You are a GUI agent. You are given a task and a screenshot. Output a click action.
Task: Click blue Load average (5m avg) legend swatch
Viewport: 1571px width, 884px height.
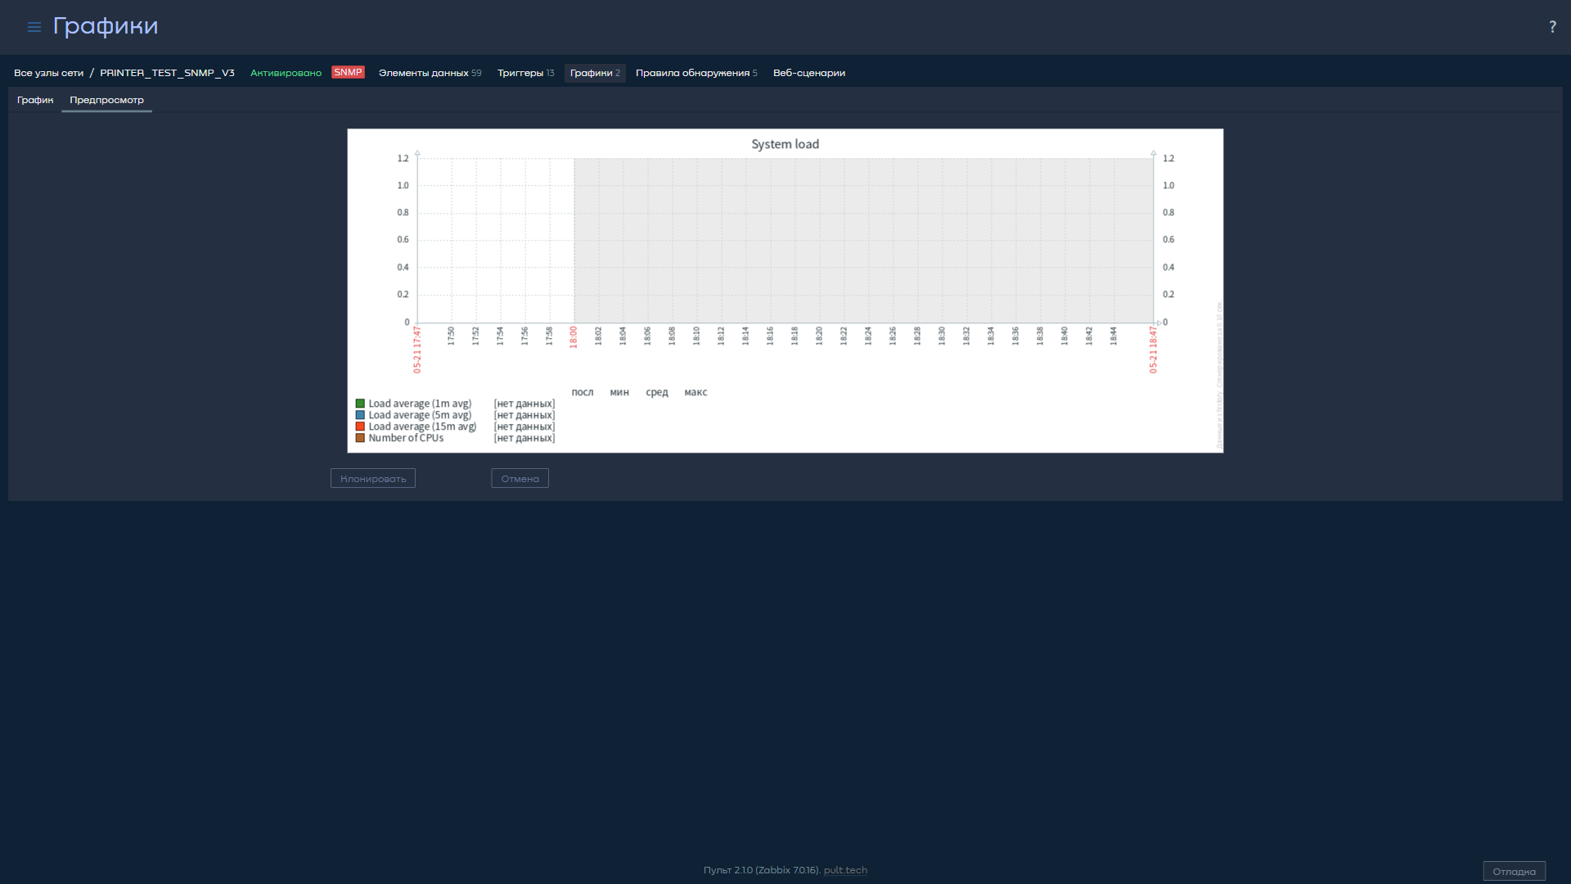[360, 415]
